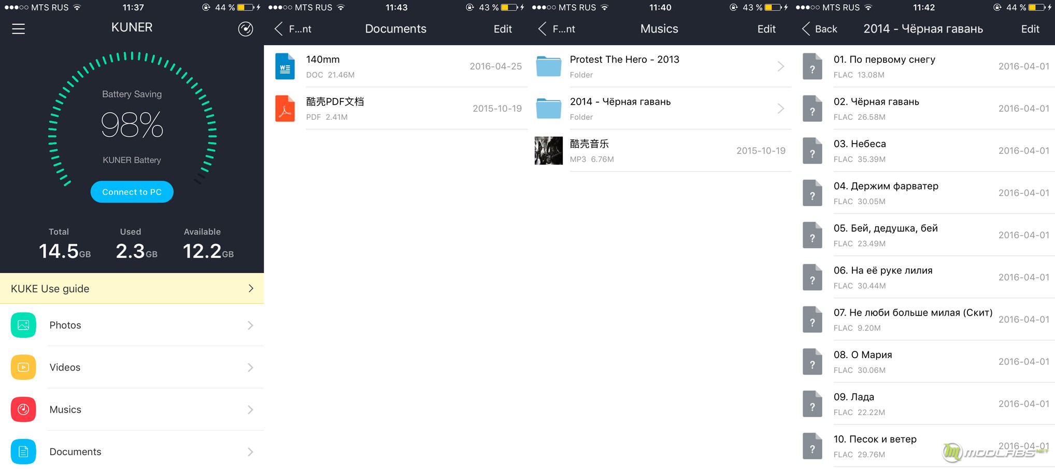The height and width of the screenshot is (469, 1055).
Task: Tap file icon for 03. Небеса
Action: click(x=812, y=151)
